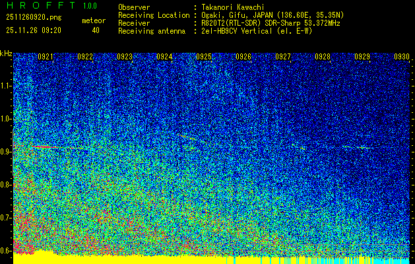Viewport: 415px width, 264px height.
Task: Click the Receiving antenna label
Action: 152,31
